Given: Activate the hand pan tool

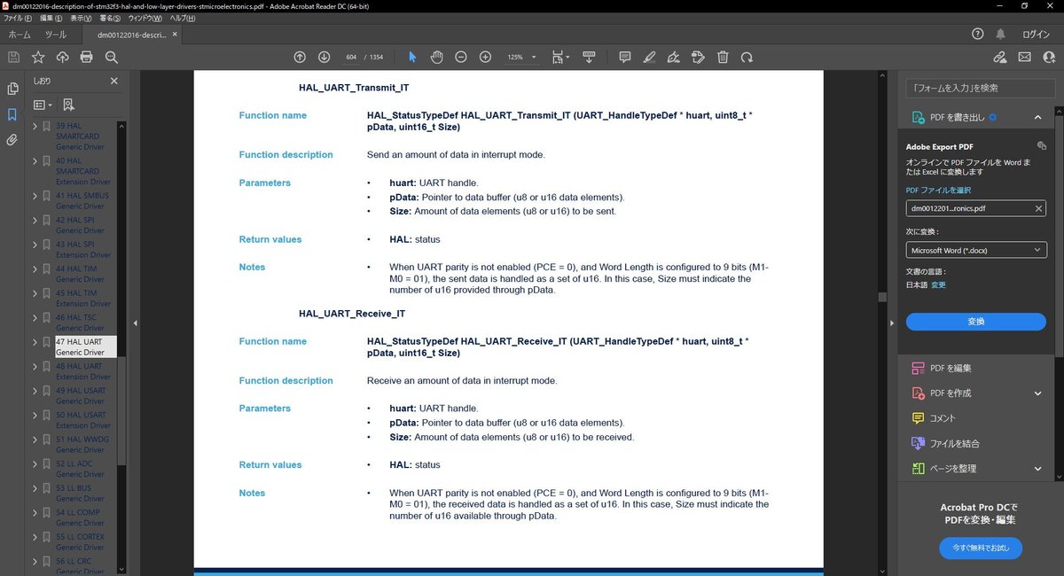Looking at the screenshot, I should coord(436,57).
